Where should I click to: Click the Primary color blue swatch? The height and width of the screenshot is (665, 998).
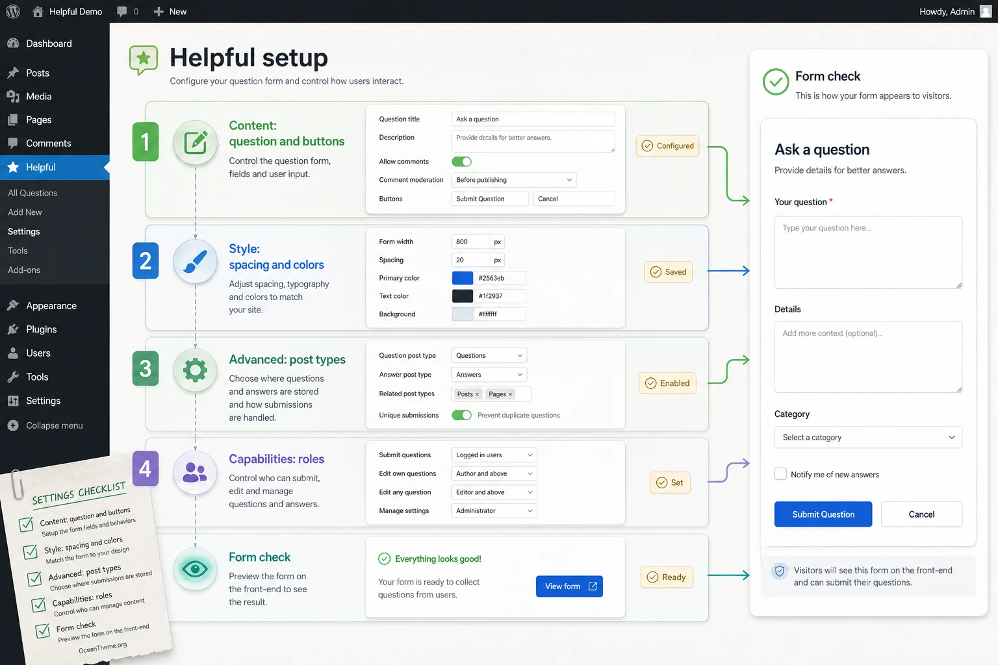coord(463,278)
